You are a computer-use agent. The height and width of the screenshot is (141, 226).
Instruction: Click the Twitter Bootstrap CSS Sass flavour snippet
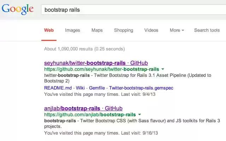click(132, 123)
